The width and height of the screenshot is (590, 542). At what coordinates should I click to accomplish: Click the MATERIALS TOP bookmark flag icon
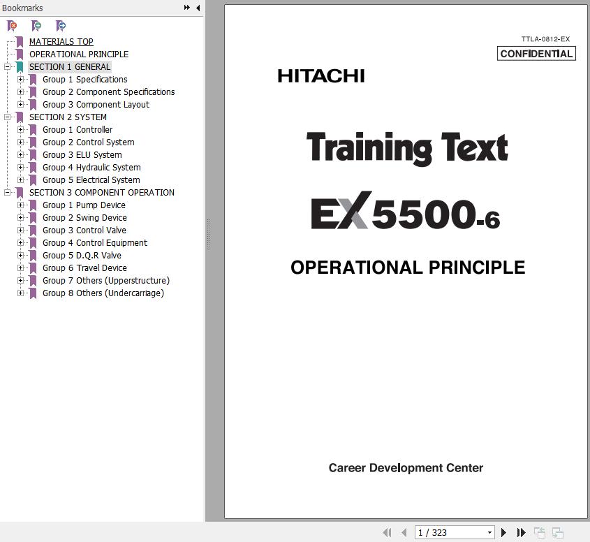tap(20, 42)
